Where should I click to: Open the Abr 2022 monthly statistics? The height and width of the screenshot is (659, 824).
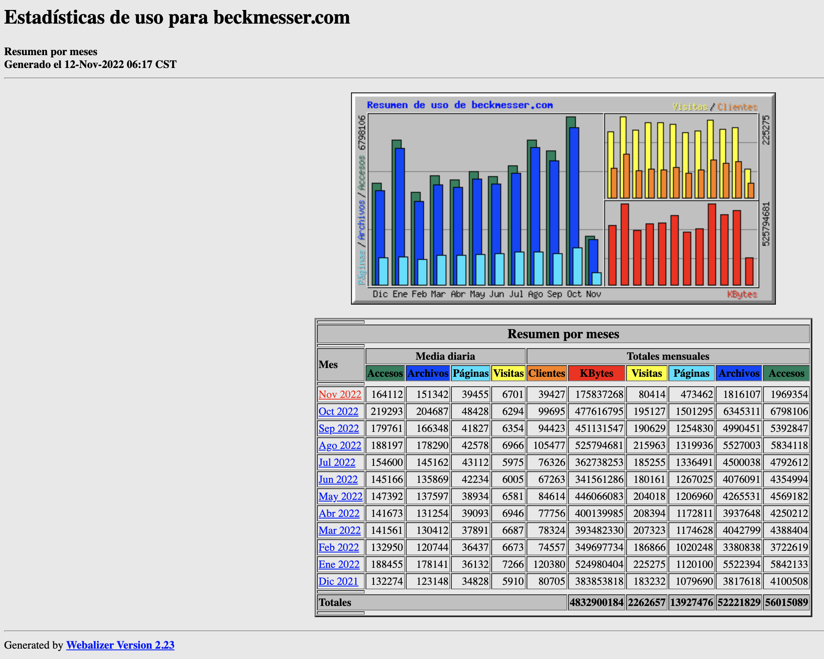tap(339, 513)
